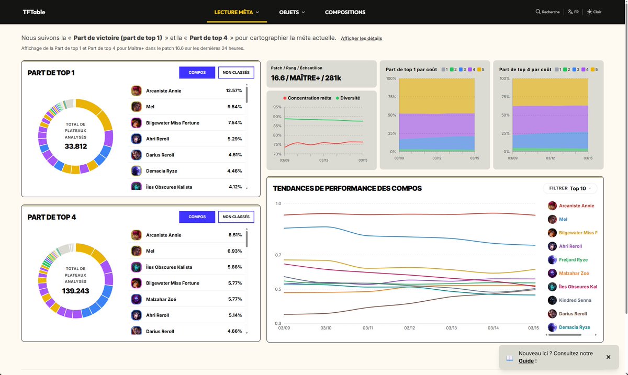Click the 33.812 total in the Top 1 donut
628x375 pixels.
[76, 146]
